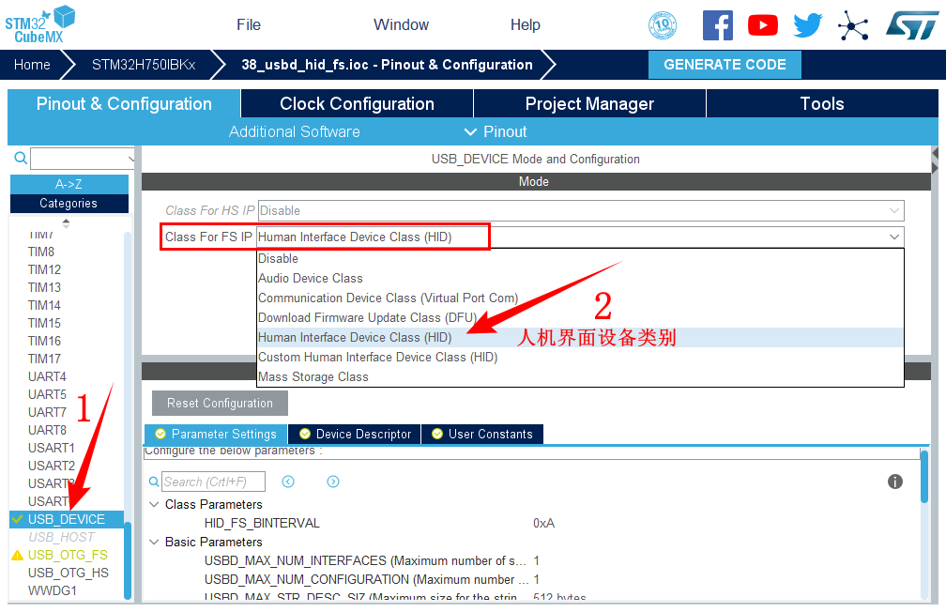The height and width of the screenshot is (612, 946).
Task: Switch to Device Descriptor tab
Action: tap(355, 434)
